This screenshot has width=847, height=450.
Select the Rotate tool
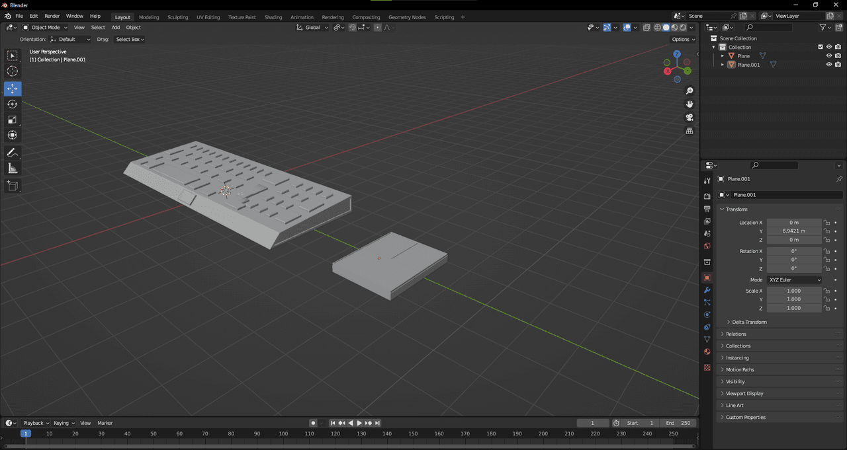[x=13, y=104]
